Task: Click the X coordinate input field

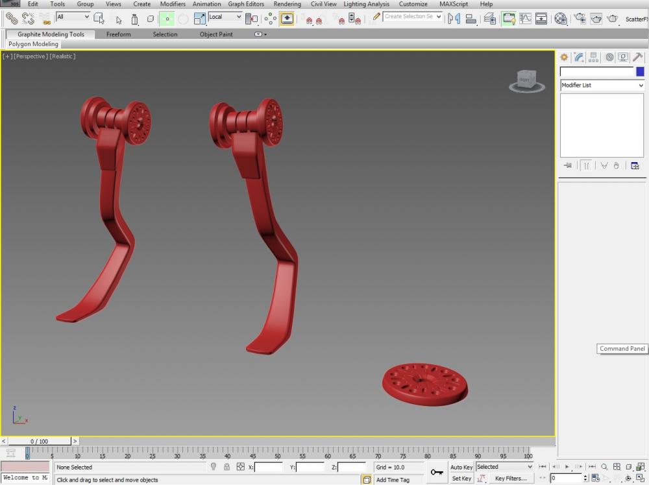Action: coord(269,467)
